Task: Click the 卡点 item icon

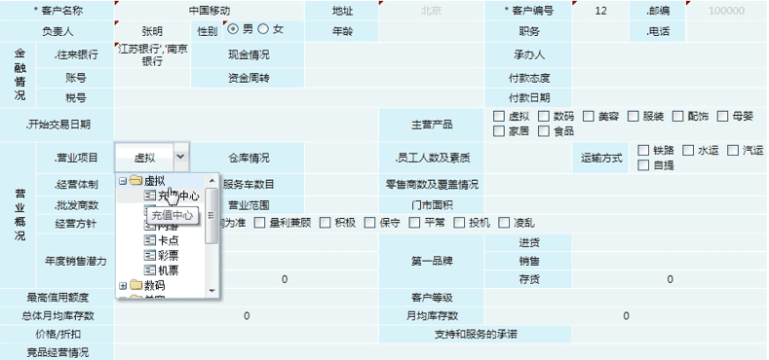Action: tap(149, 240)
